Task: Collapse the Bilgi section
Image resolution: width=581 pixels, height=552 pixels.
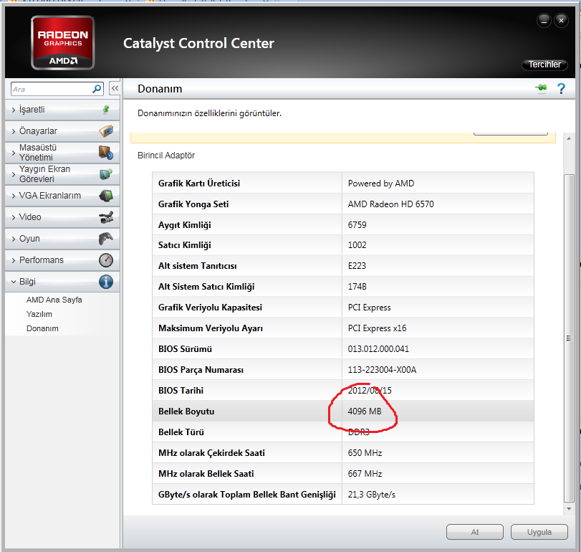Action: (x=62, y=281)
